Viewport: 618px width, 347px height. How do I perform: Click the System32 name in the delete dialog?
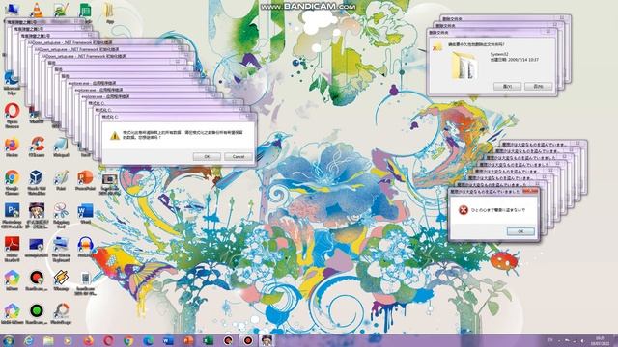click(499, 54)
